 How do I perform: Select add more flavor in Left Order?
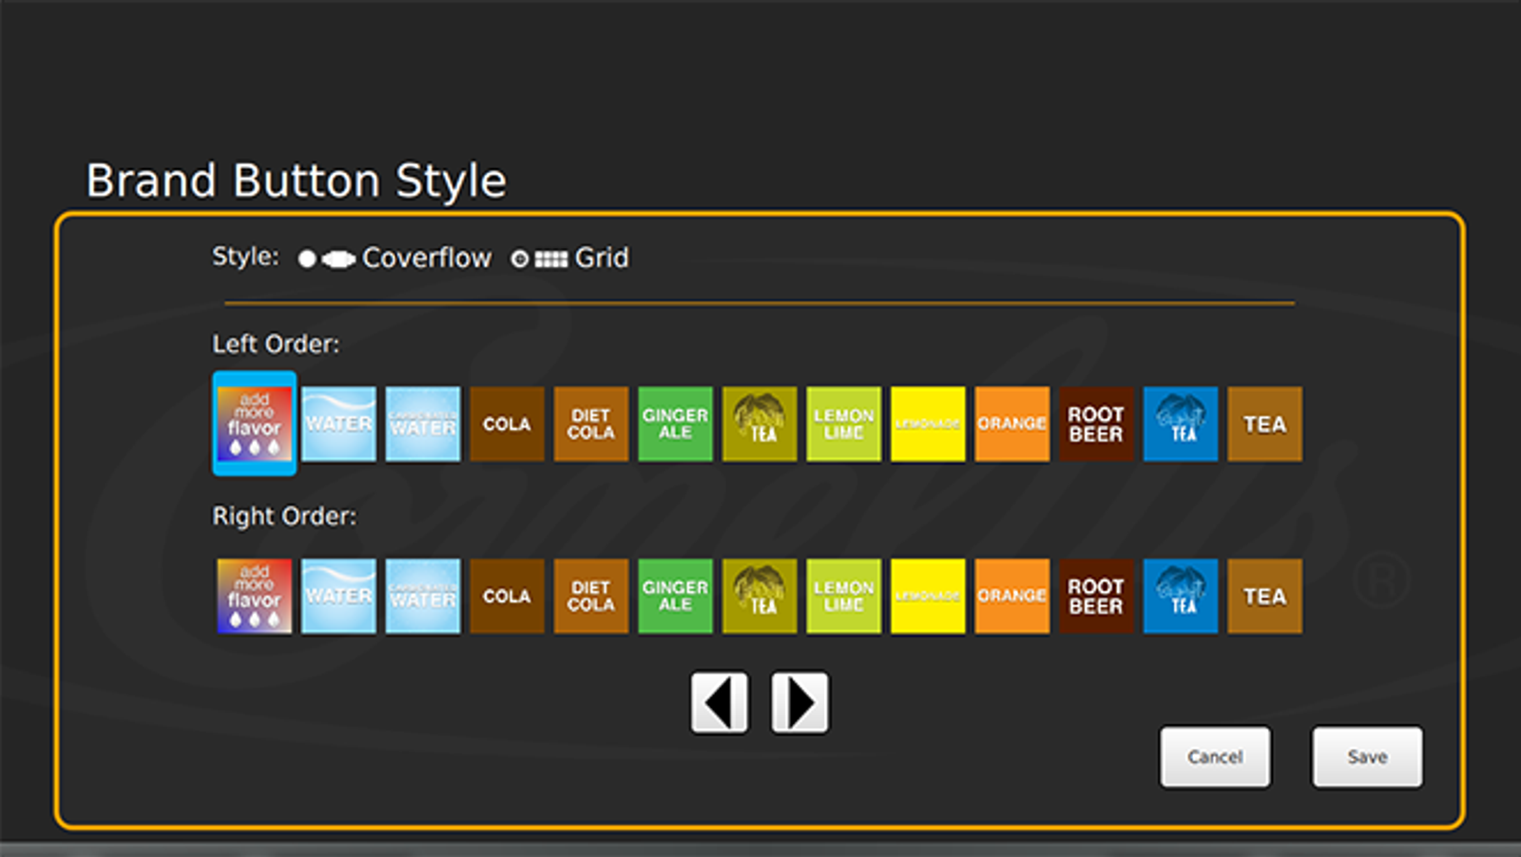254,424
